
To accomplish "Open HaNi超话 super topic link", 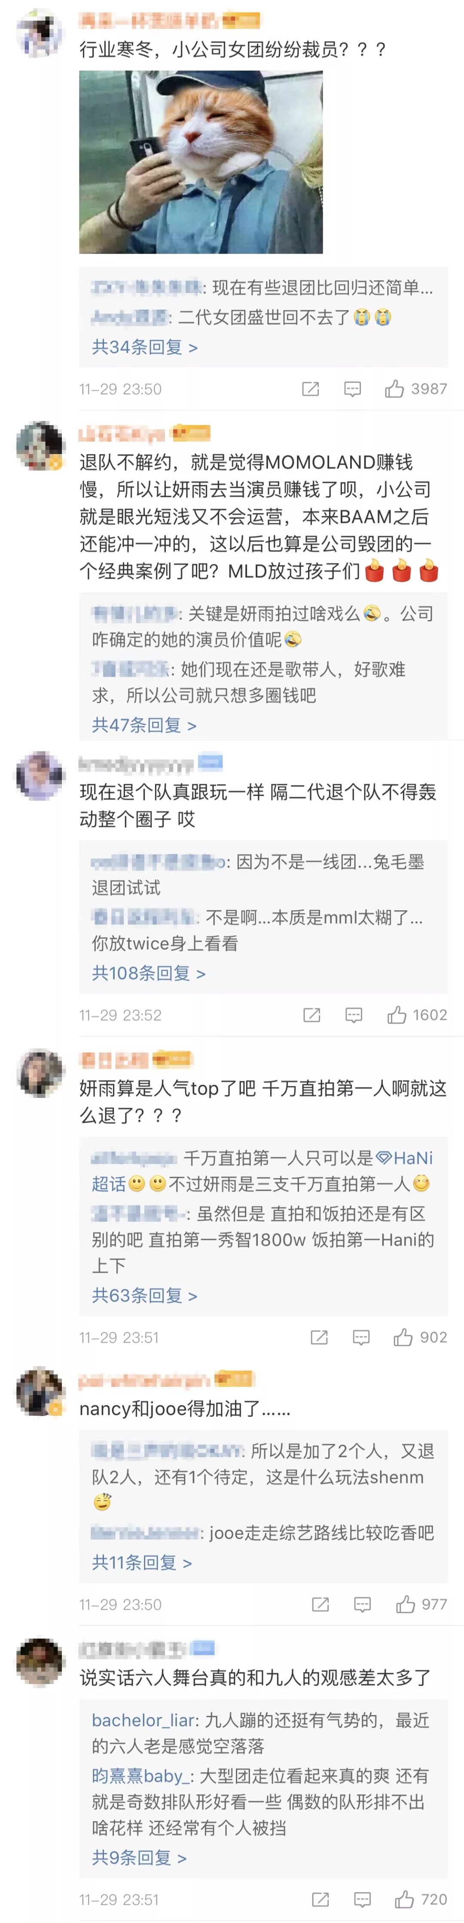I will 262,1171.
